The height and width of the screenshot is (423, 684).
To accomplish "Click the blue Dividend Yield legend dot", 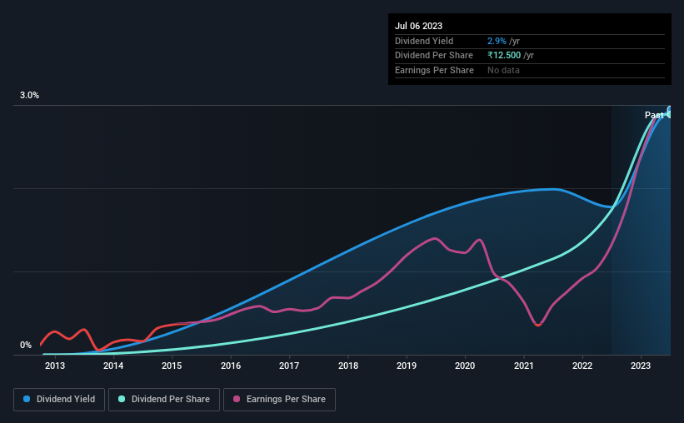I will tap(27, 399).
